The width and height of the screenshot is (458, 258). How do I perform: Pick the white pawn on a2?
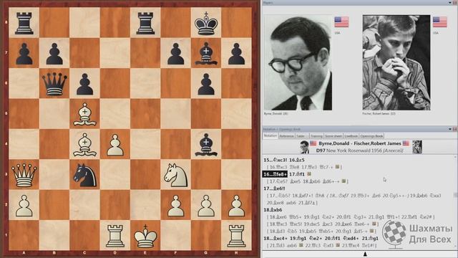[24, 206]
